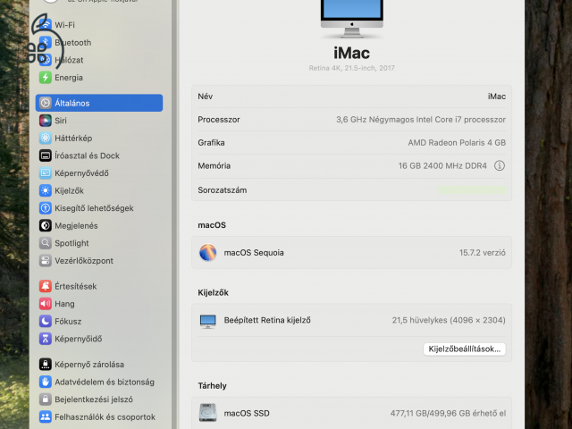
Task: Open Hálózat network label
Action: pos(69,60)
